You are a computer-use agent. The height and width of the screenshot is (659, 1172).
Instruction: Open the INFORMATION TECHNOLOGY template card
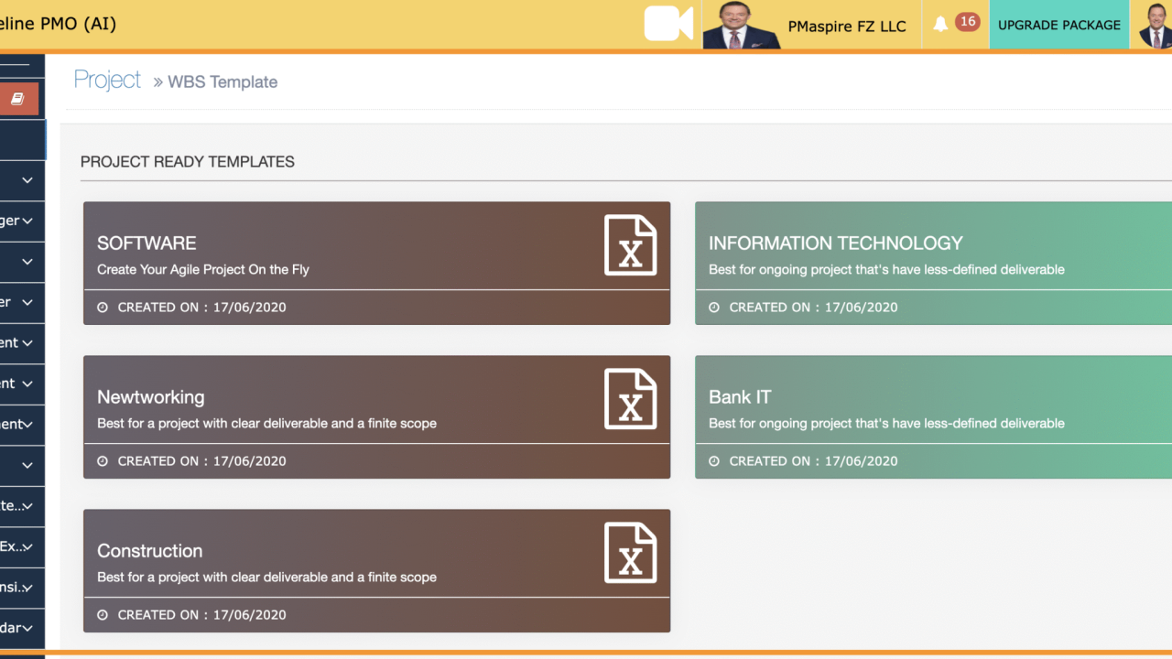coord(933,263)
